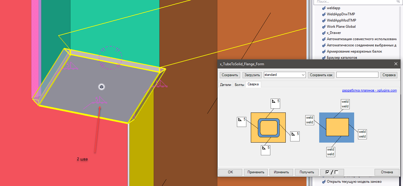Click the Сохранить как name input field
This screenshot has width=403, height=186.
(x=357, y=75)
